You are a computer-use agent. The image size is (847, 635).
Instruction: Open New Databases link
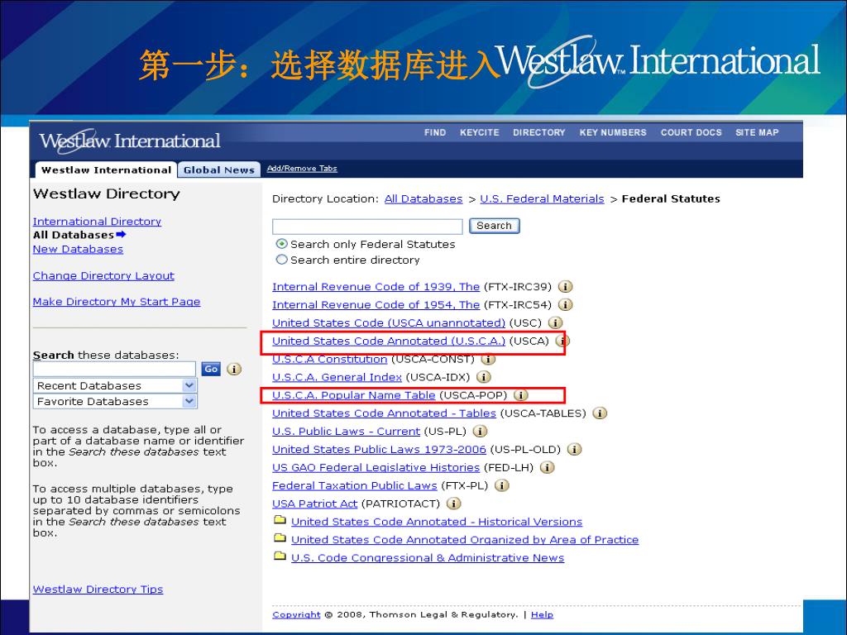(78, 249)
